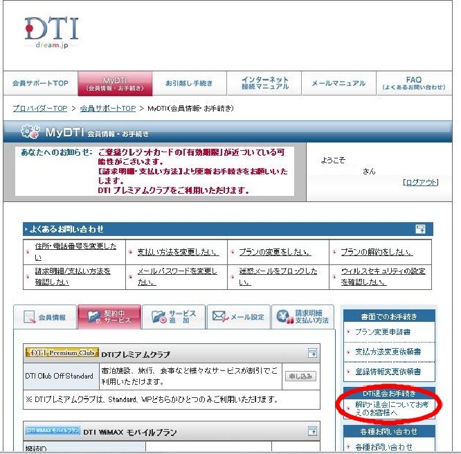Collapse the よくあるお問い合わせ panel icon
This screenshot has height=454, width=461.
click(x=420, y=229)
